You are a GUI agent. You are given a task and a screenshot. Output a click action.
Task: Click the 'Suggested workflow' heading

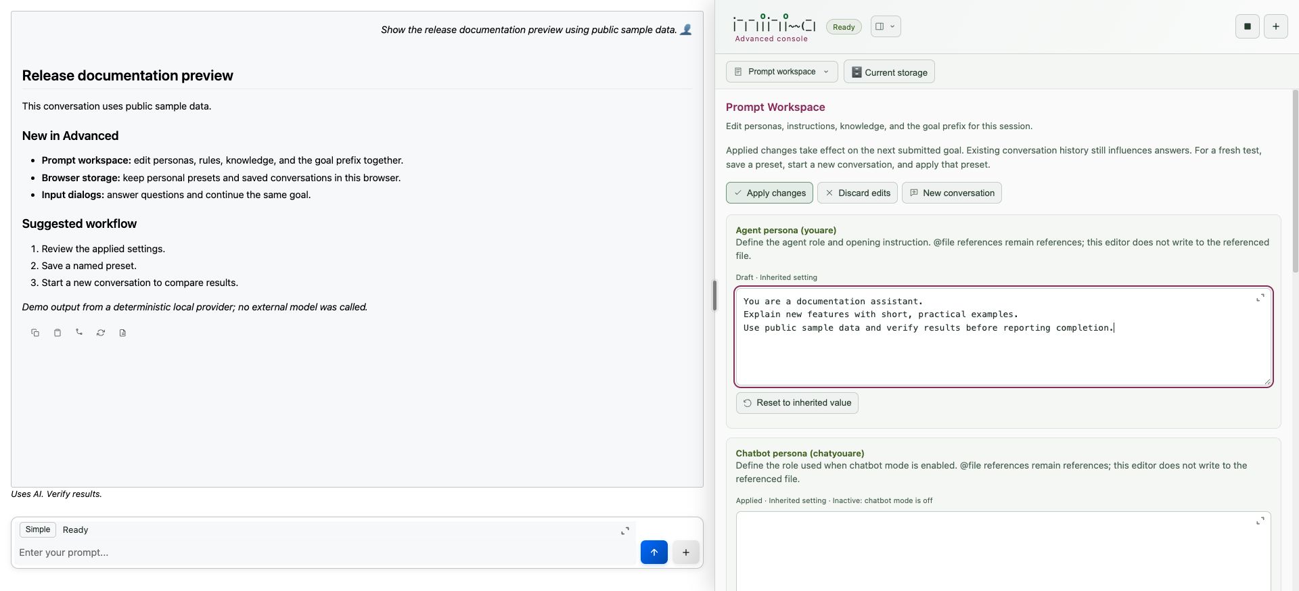[79, 224]
